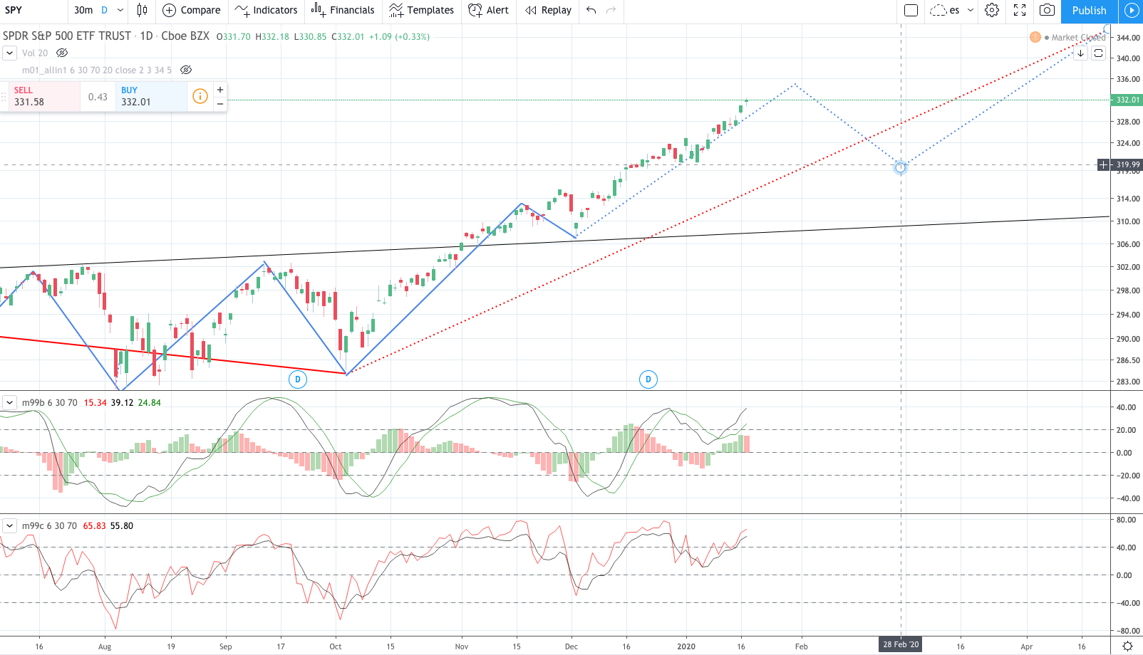Create a new Alert

point(488,10)
